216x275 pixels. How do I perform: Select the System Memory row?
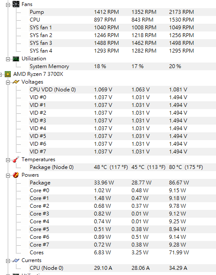(122, 66)
